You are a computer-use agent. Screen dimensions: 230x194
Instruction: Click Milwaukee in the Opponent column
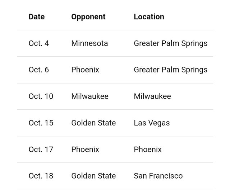coord(90,96)
